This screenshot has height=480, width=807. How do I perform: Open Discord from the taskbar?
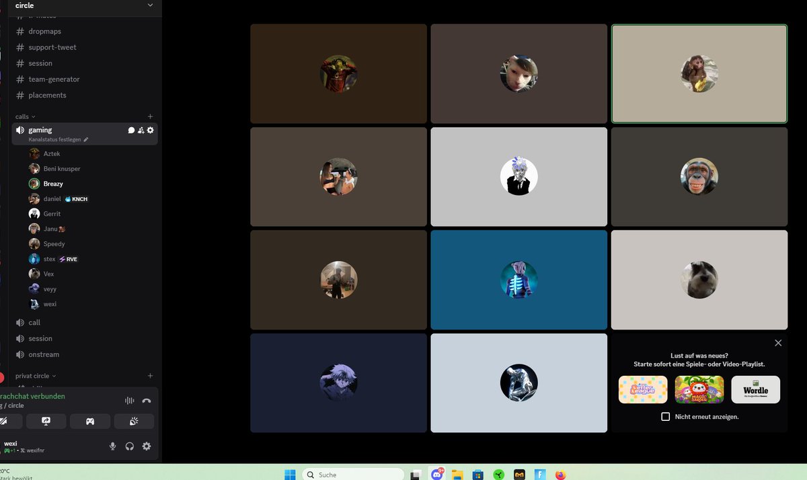(x=438, y=475)
